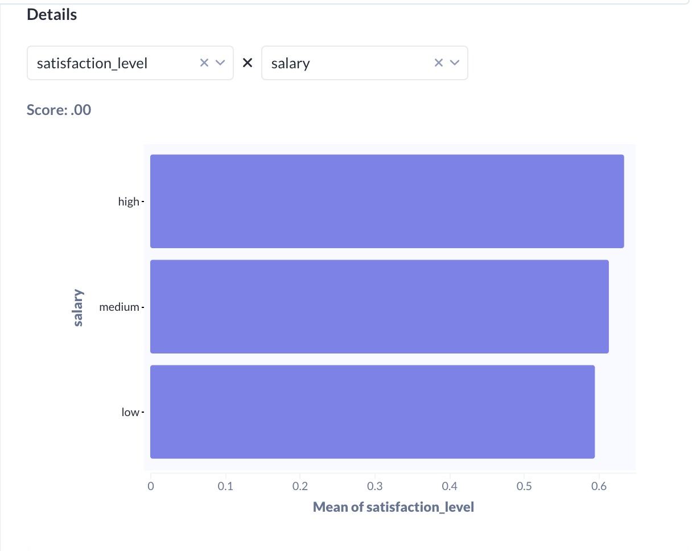This screenshot has height=551, width=692.
Task: Click the 0.6 tick on the x-axis
Action: [x=599, y=486]
